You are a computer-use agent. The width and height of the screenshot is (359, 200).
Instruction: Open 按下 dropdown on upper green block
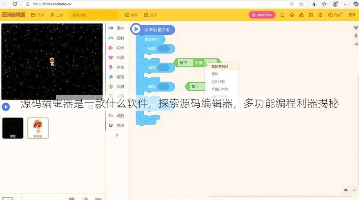(x=185, y=63)
